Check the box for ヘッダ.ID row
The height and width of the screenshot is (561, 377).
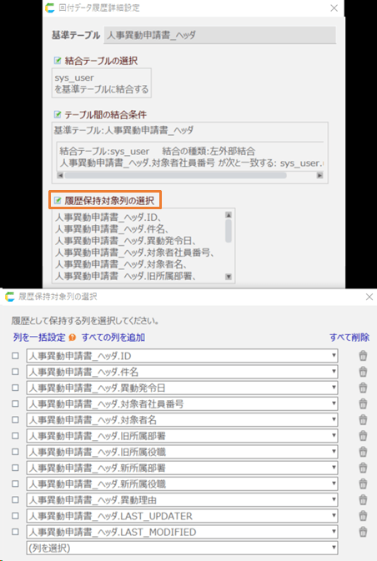point(15,356)
